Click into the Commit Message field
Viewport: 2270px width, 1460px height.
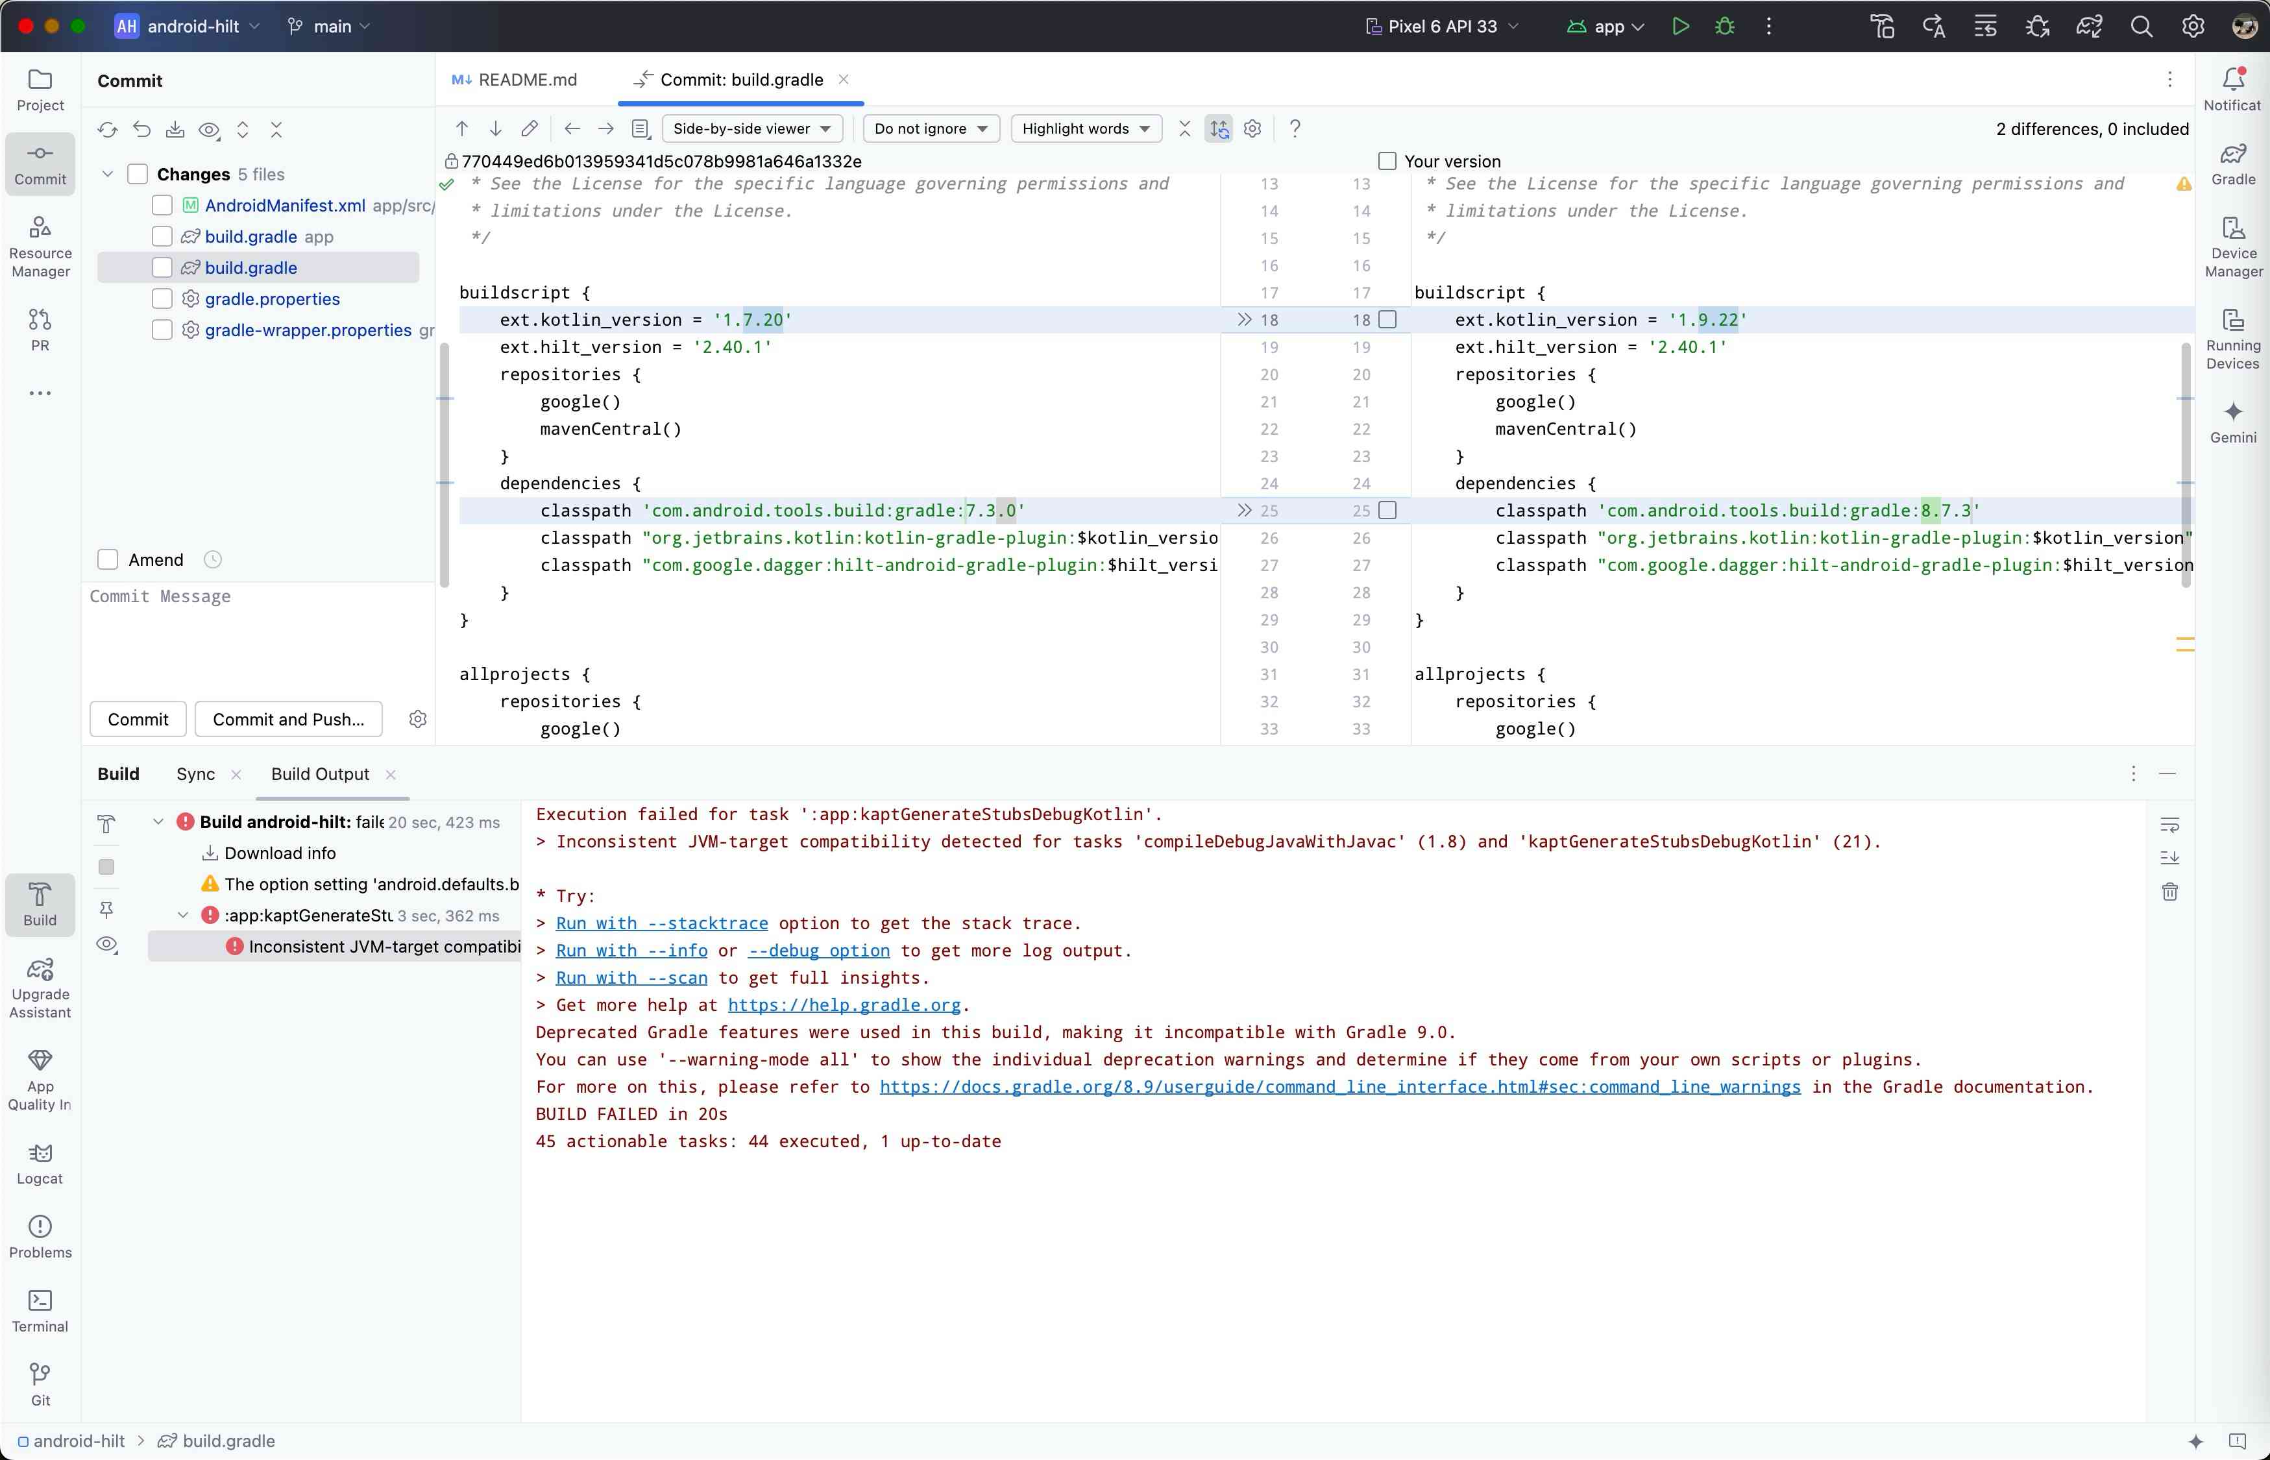click(x=258, y=635)
